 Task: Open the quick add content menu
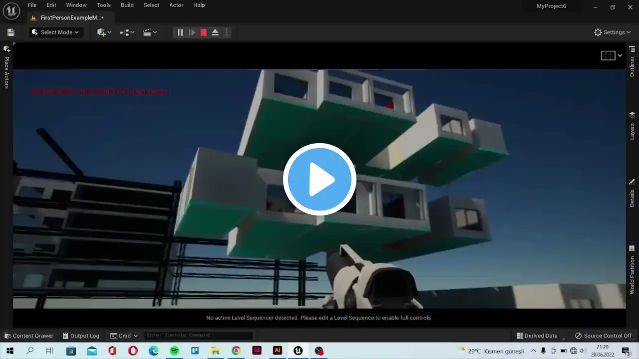point(104,32)
